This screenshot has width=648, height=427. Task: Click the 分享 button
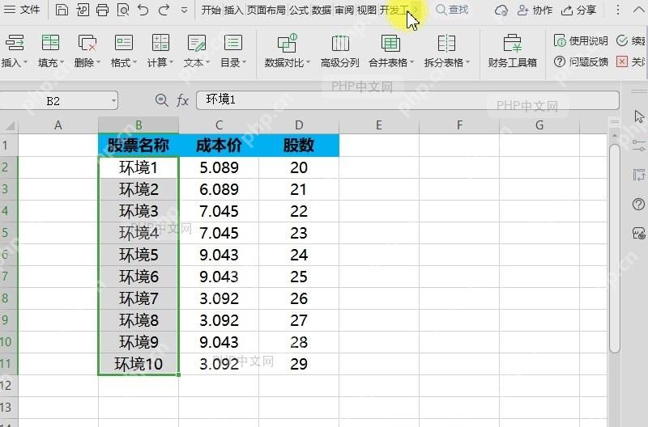point(578,10)
